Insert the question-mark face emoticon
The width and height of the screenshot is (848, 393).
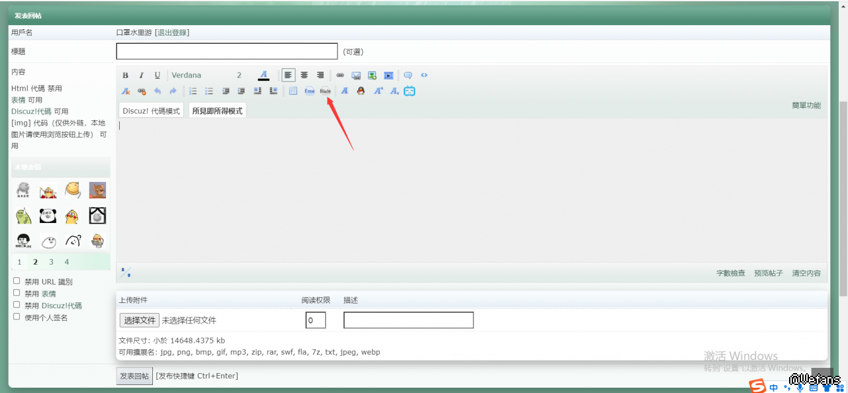pyautogui.click(x=73, y=240)
